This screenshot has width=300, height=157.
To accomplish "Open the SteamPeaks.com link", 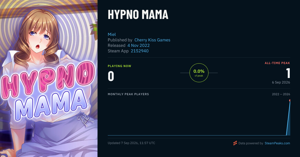I will [277, 143].
